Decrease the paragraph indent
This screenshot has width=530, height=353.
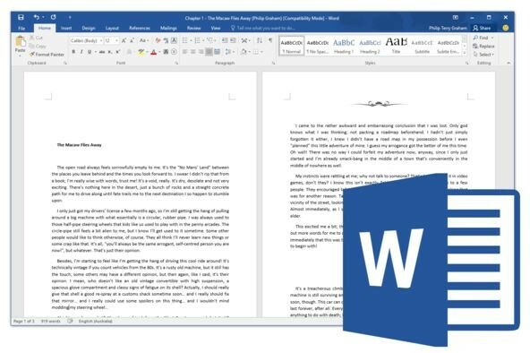(x=225, y=40)
